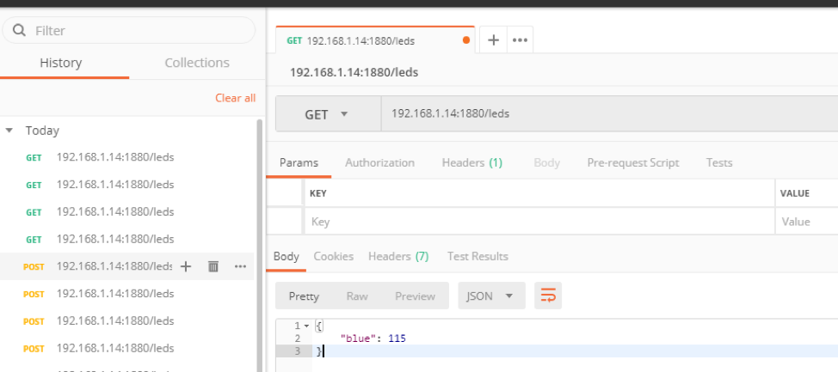Click the request URL input field

[x=602, y=113]
